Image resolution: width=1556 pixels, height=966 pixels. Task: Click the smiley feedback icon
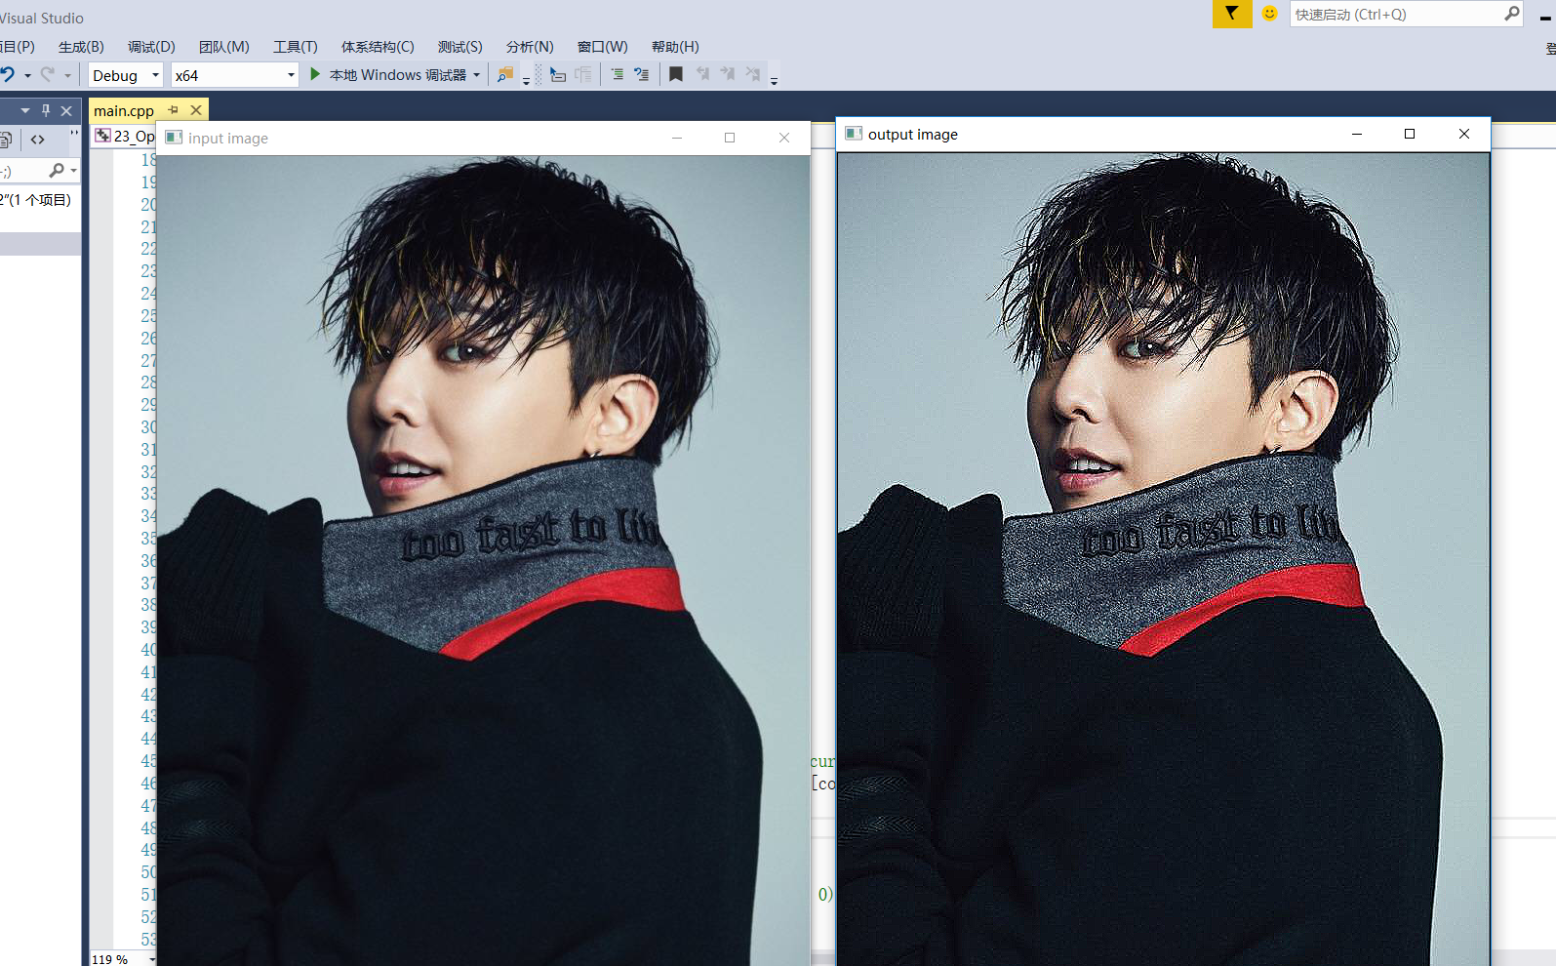[1269, 14]
